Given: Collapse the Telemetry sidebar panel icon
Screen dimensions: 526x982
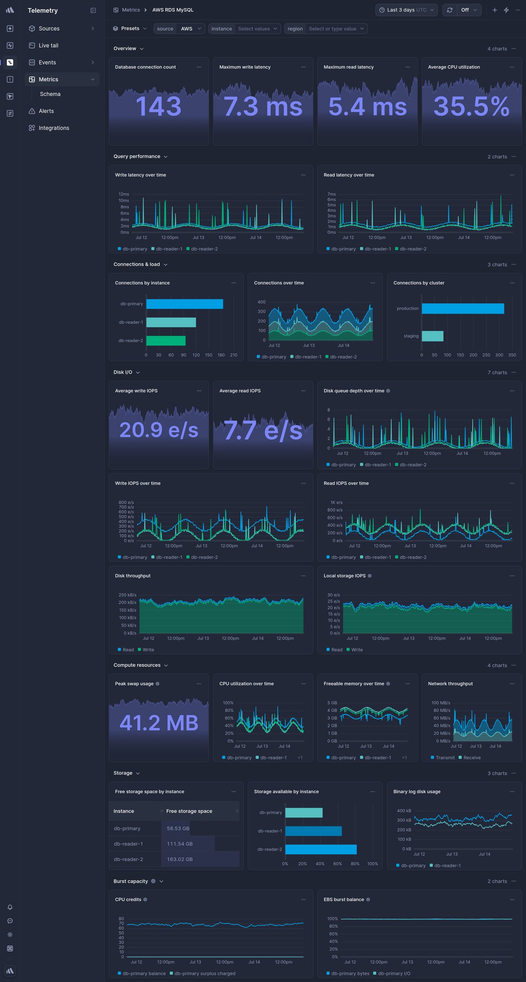Looking at the screenshot, I should coord(93,10).
